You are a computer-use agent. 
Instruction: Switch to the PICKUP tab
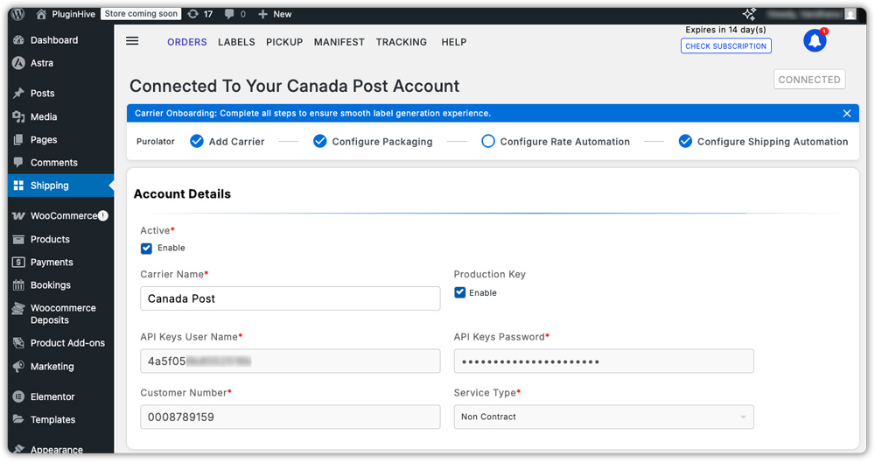pos(284,42)
